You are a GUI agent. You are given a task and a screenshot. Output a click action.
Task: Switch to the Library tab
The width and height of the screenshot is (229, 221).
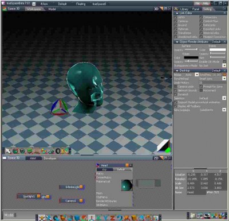(x=184, y=9)
